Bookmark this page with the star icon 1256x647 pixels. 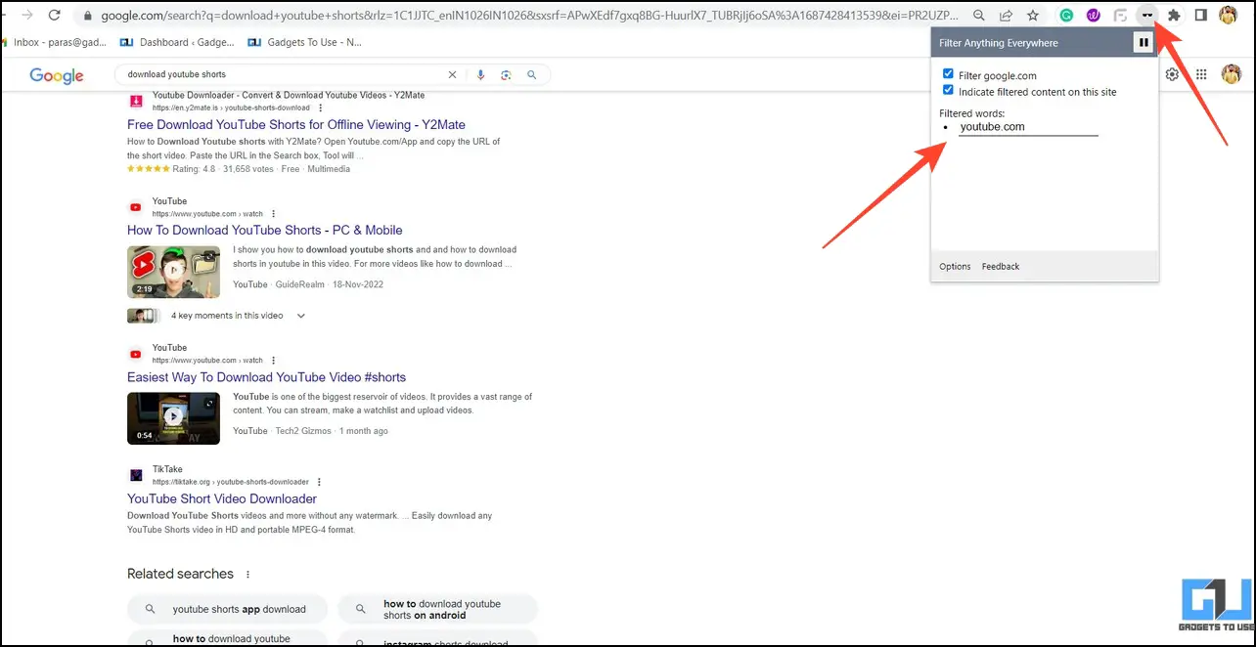tap(1032, 16)
